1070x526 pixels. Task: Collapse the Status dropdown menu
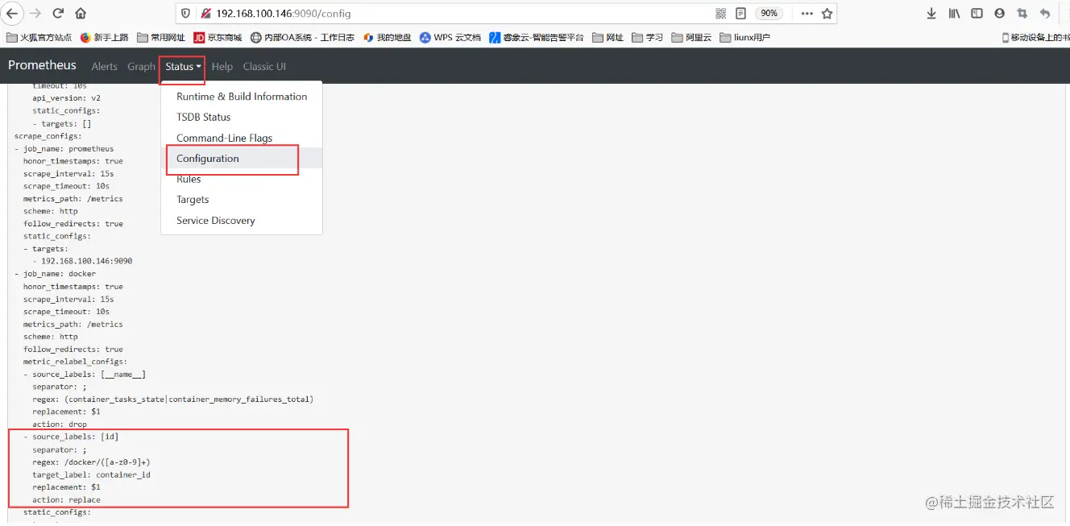click(183, 67)
